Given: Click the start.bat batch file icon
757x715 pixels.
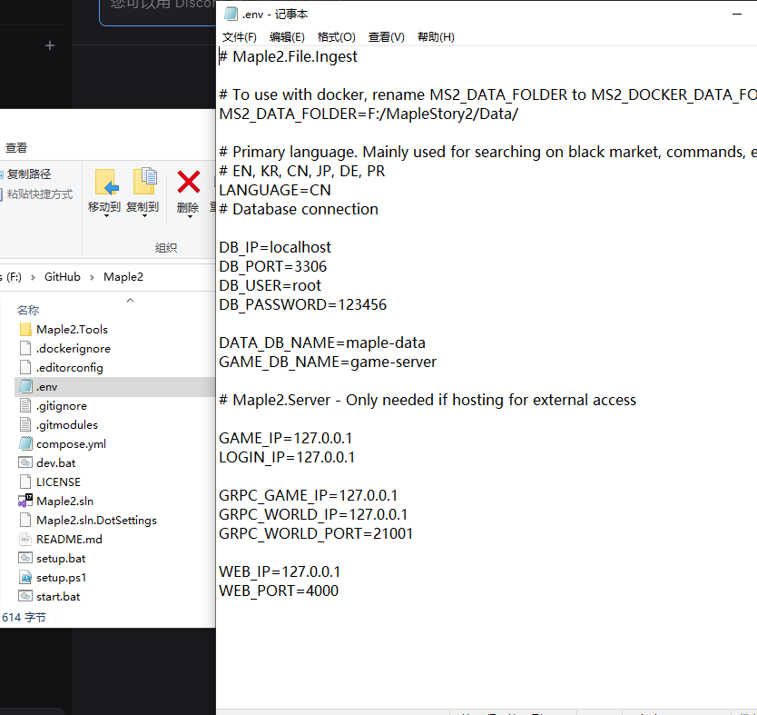Looking at the screenshot, I should pos(25,596).
